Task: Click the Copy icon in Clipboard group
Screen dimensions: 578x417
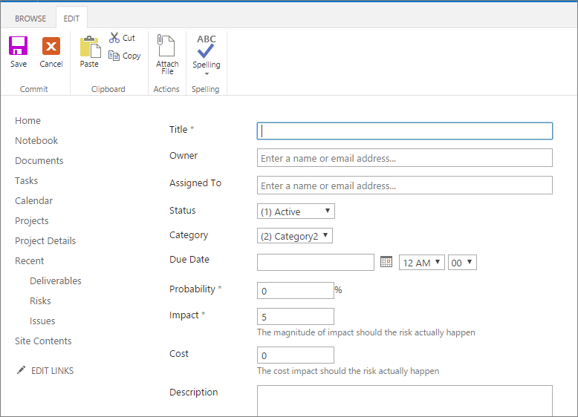Action: tap(114, 56)
